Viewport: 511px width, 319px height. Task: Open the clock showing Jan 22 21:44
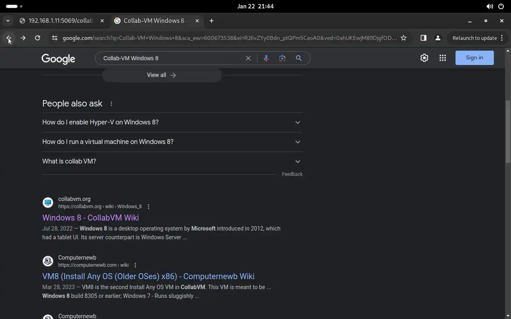pos(255,6)
